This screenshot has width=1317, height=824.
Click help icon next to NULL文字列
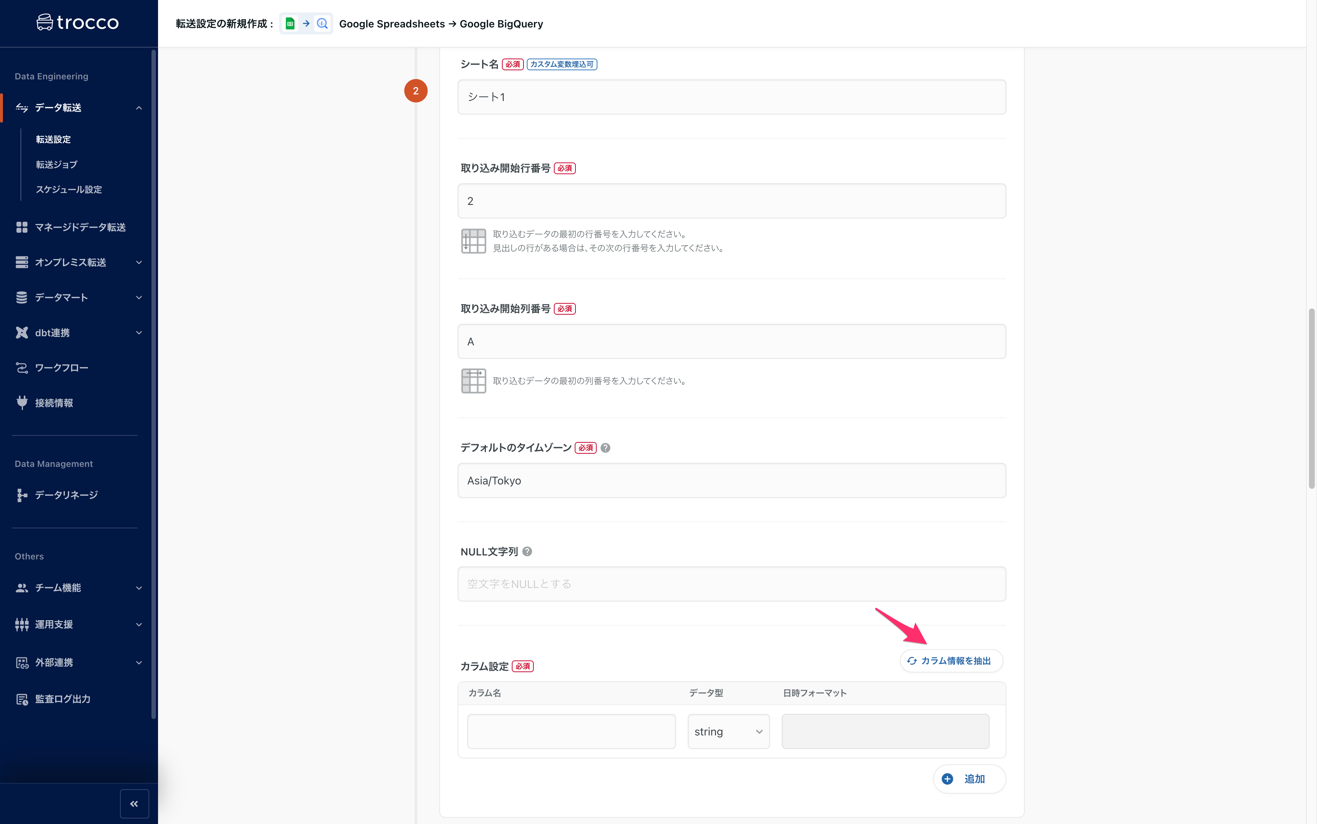527,551
